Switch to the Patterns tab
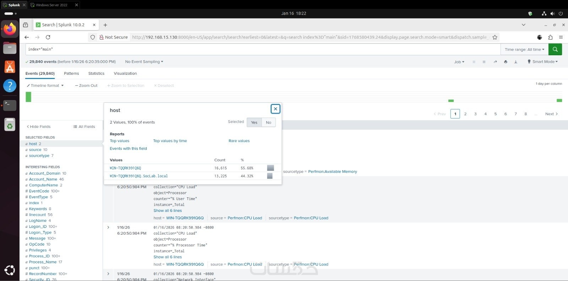 click(71, 73)
